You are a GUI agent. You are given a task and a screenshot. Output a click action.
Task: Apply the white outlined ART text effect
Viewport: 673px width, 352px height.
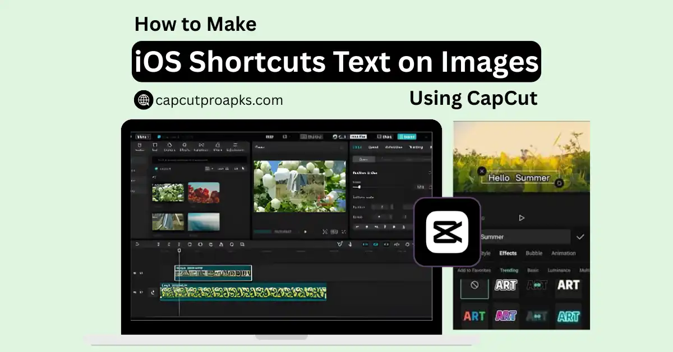pos(505,285)
